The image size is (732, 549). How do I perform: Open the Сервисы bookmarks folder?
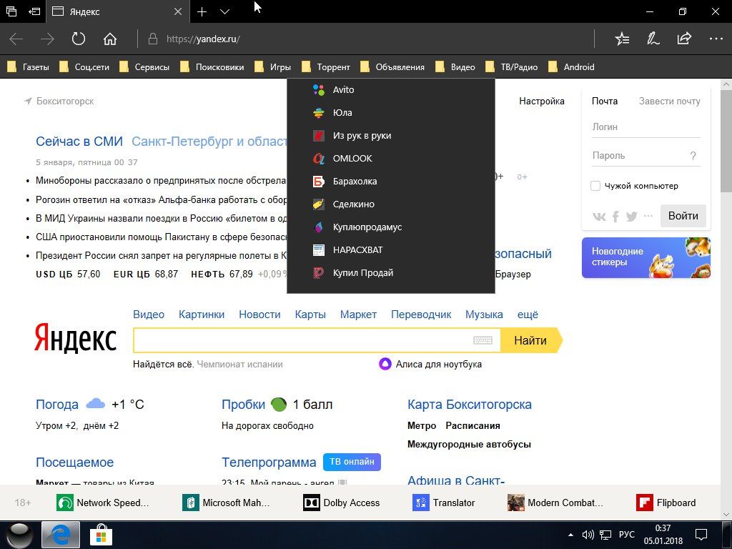[144, 67]
